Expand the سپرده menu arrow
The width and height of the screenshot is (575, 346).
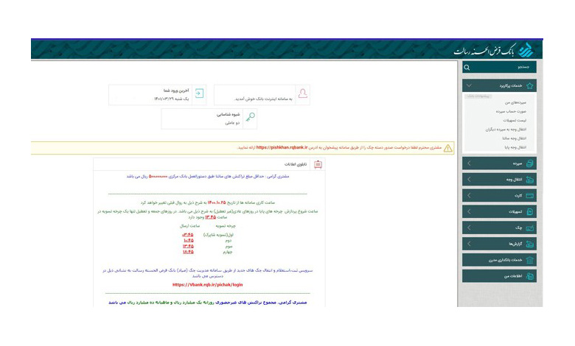[x=469, y=163]
